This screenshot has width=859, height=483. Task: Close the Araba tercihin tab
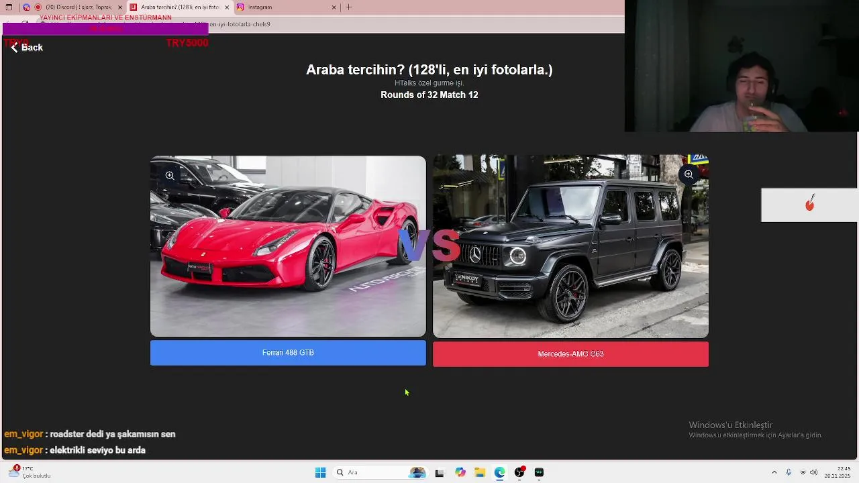227,7
